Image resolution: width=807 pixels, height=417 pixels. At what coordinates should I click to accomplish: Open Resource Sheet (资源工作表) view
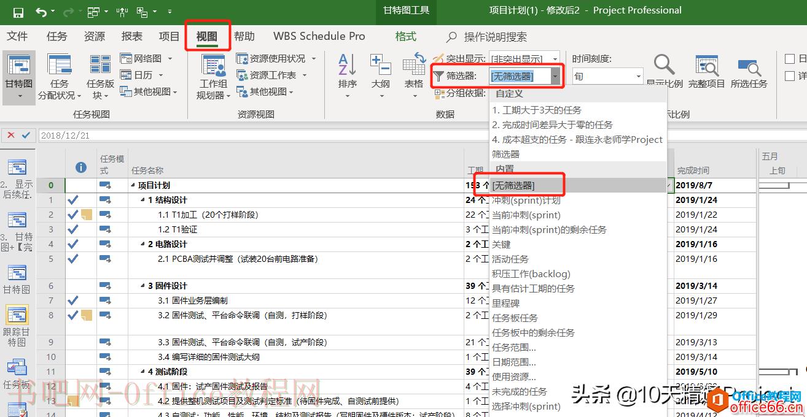(x=271, y=75)
